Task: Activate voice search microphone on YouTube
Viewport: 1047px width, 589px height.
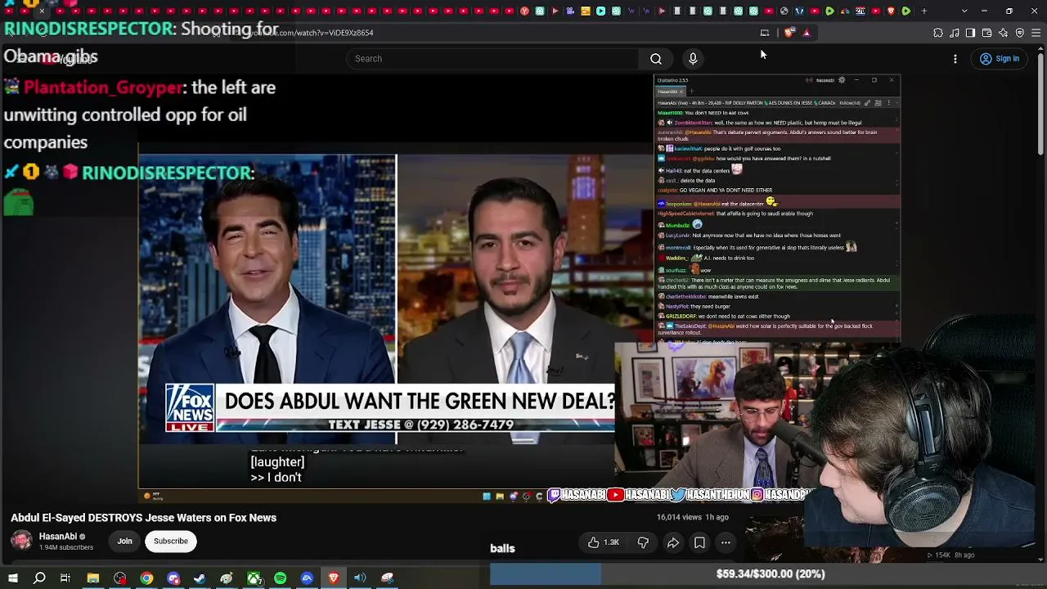Action: (693, 59)
